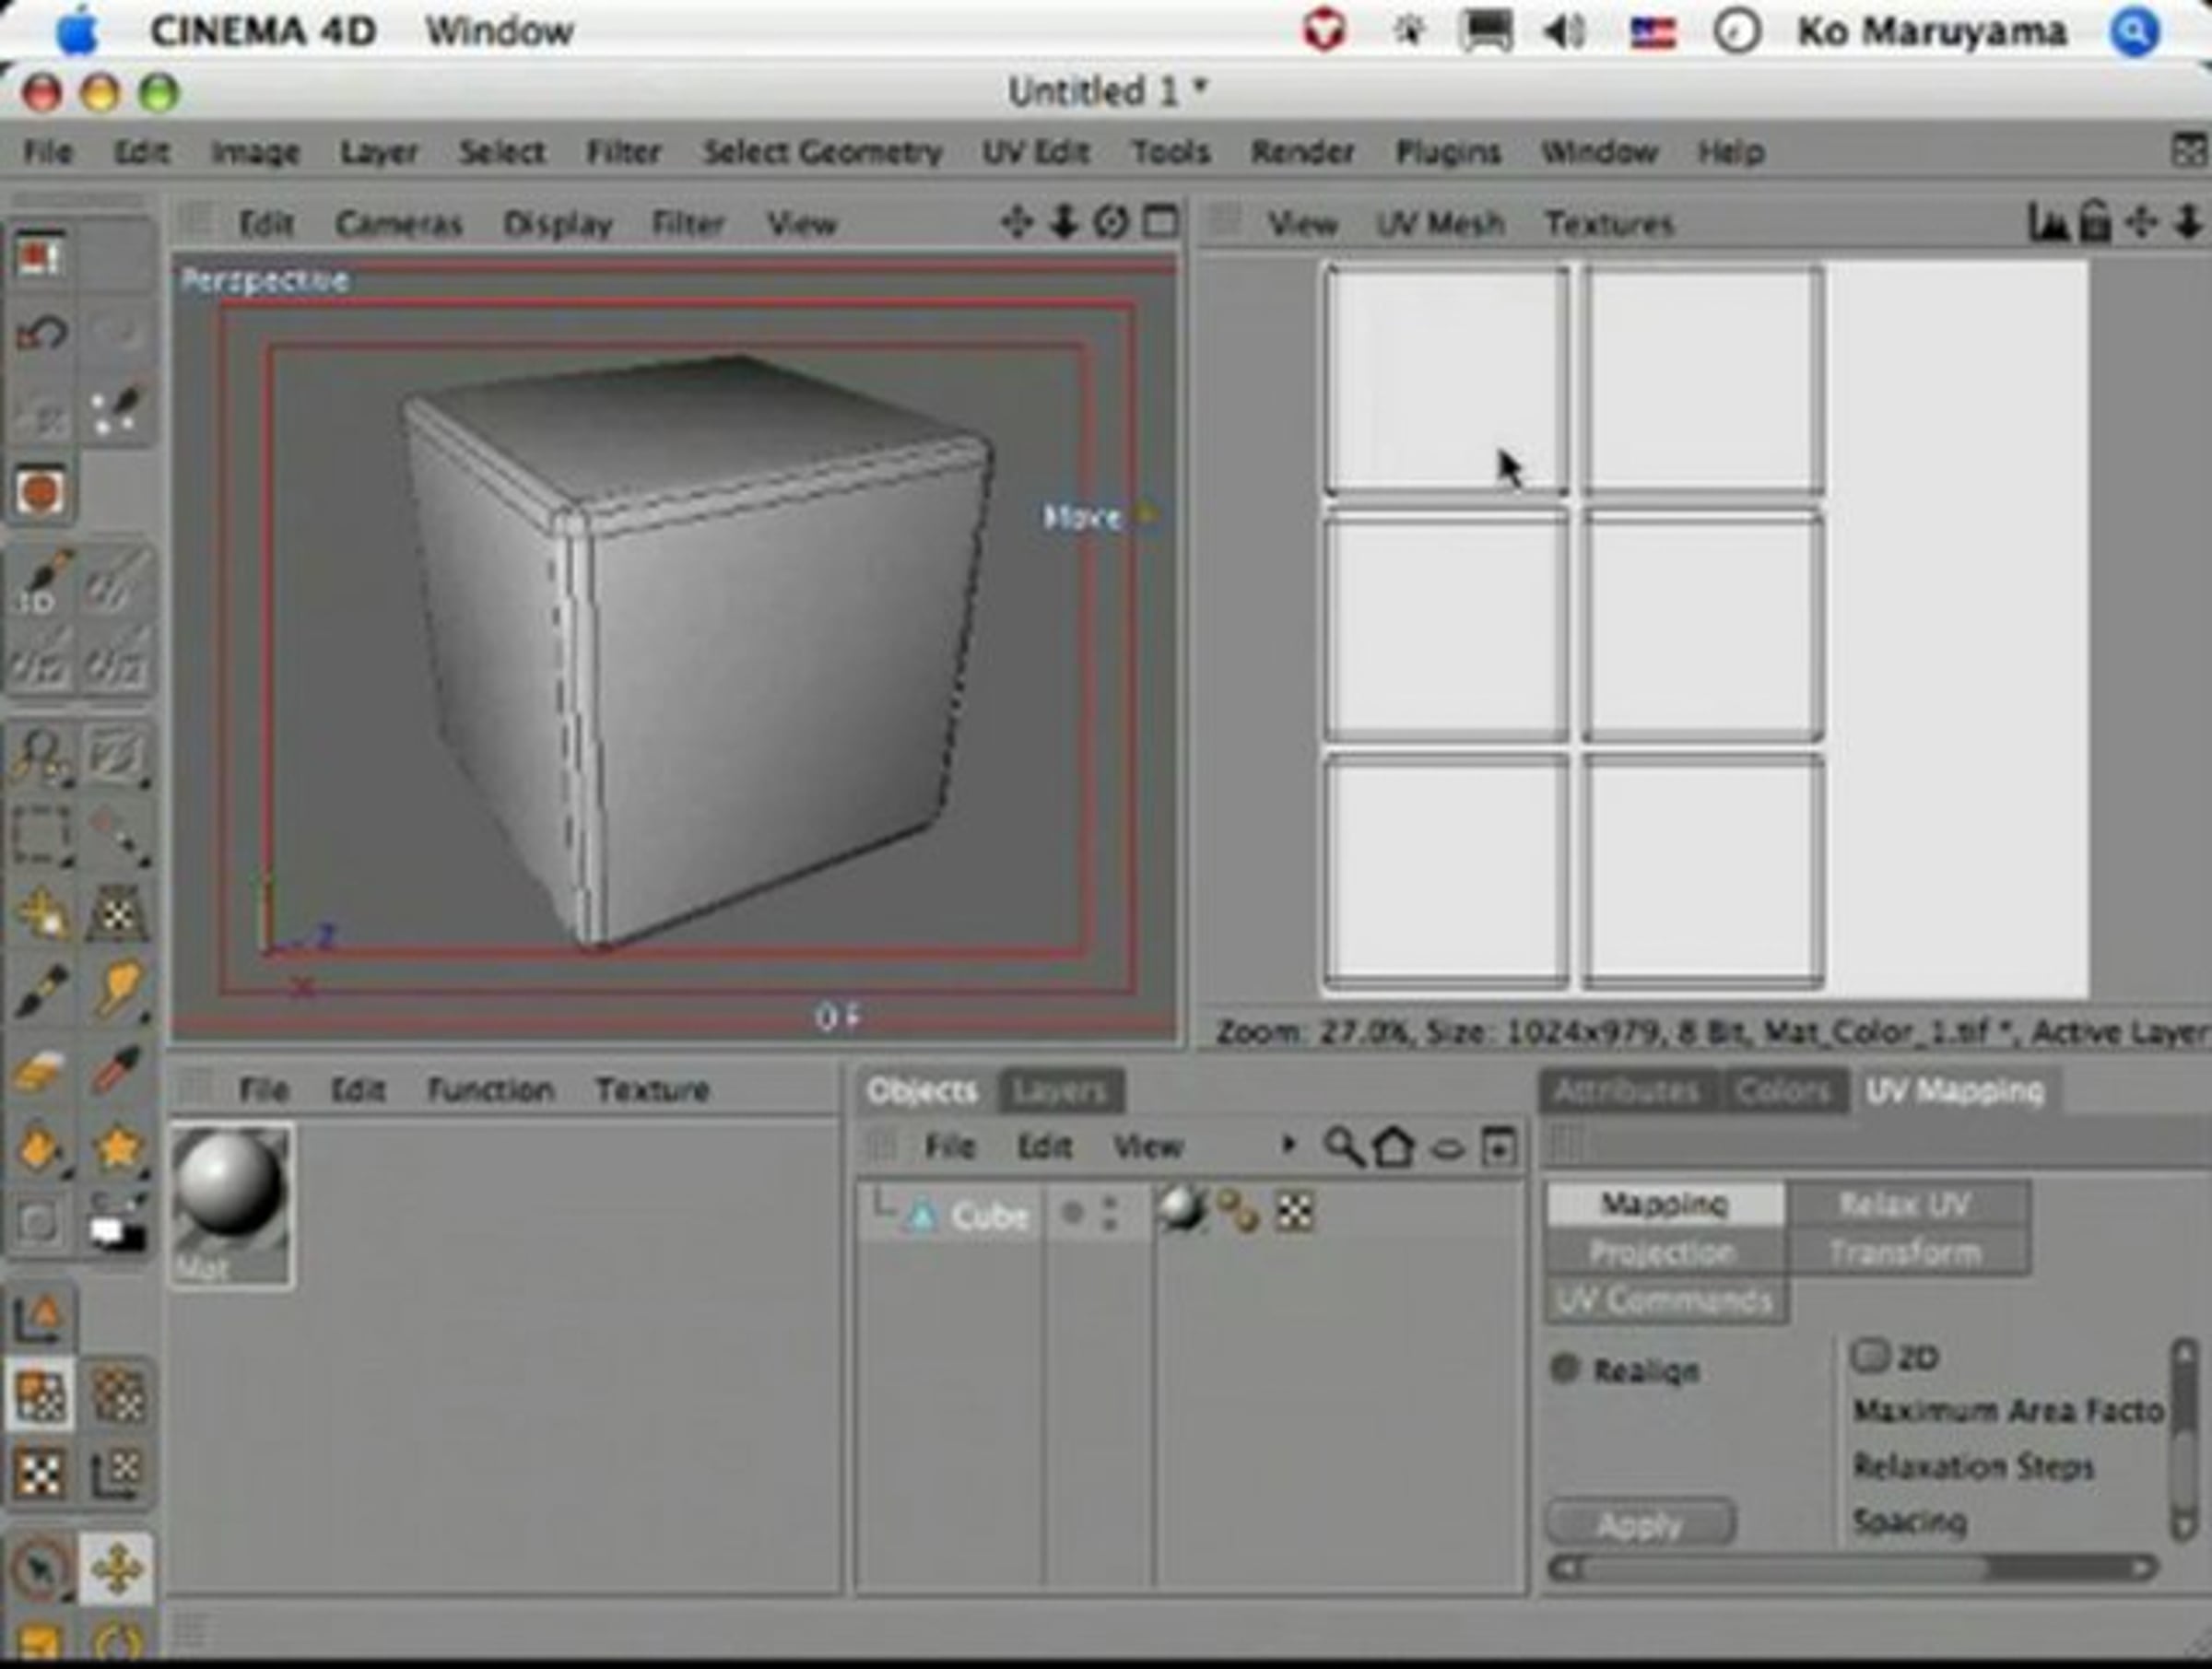Open the Select Geometry menu
Viewport: 2212px width, 1669px height.
(x=822, y=152)
